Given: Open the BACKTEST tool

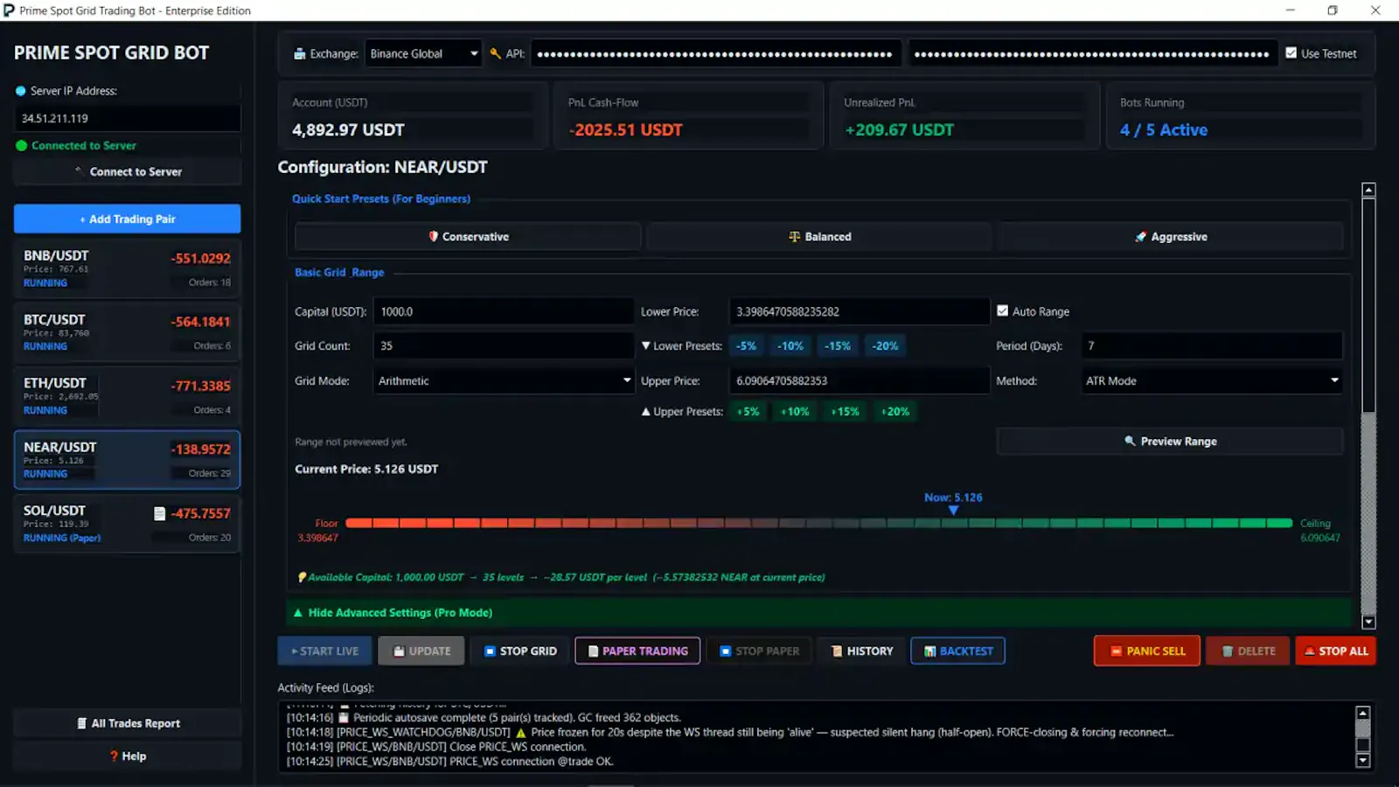Looking at the screenshot, I should (957, 651).
